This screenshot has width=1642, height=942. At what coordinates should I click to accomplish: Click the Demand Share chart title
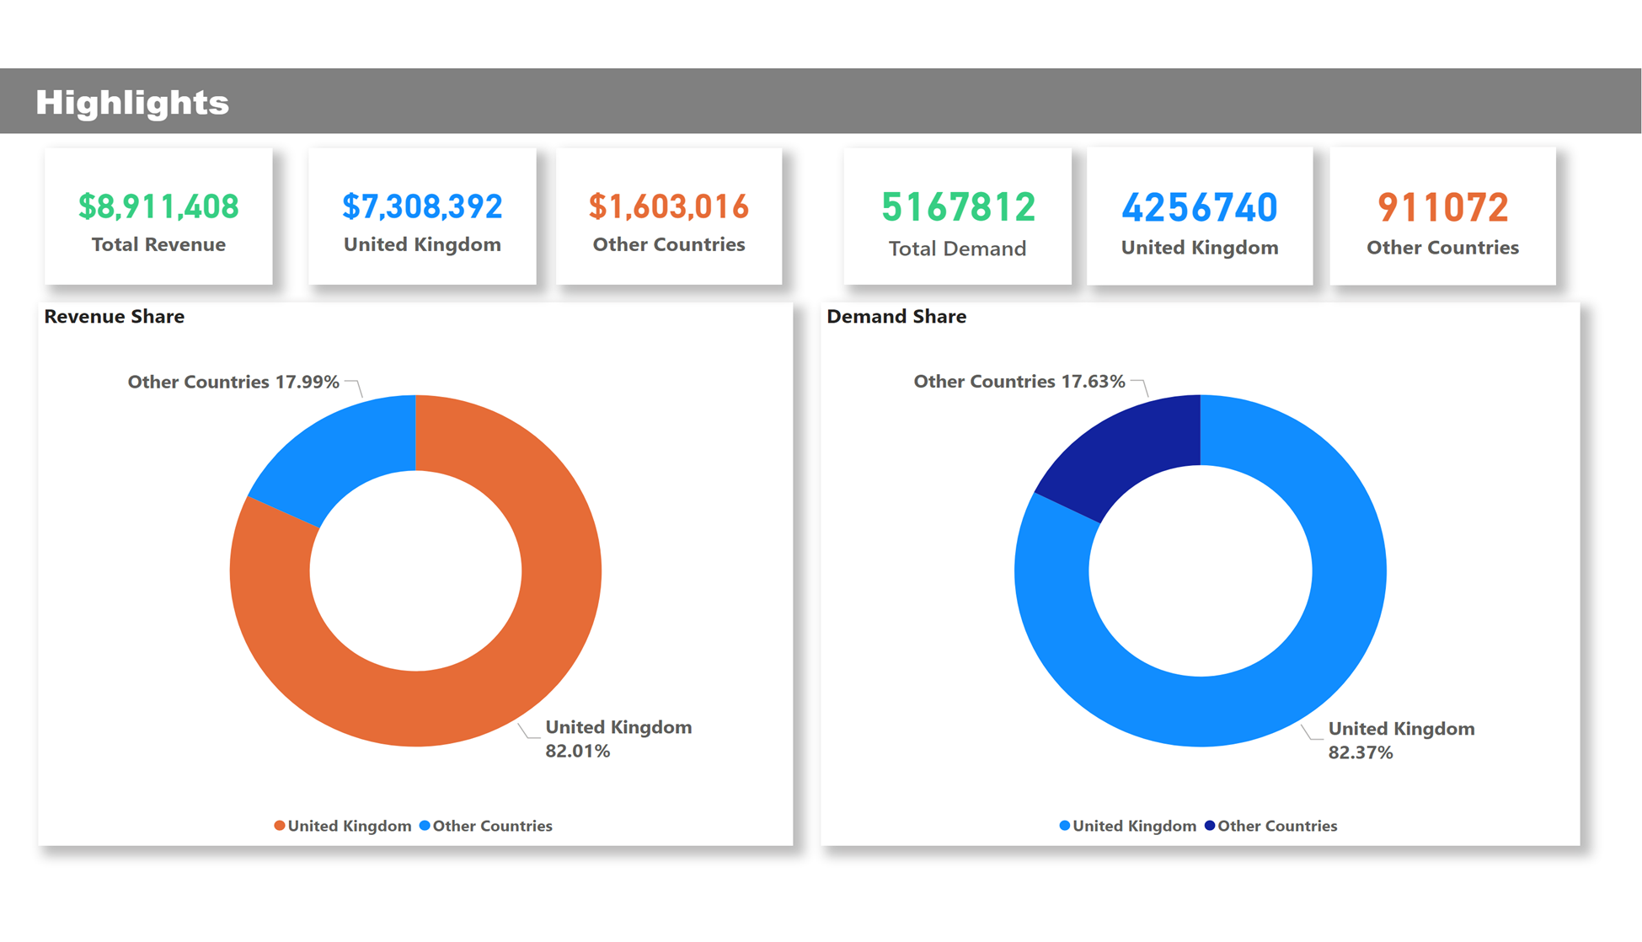tap(896, 317)
